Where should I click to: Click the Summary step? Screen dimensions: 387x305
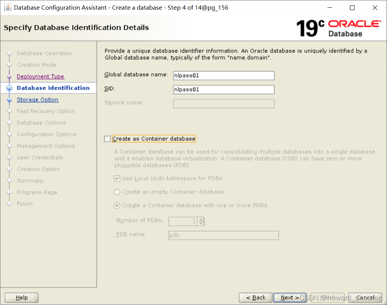tap(30, 181)
